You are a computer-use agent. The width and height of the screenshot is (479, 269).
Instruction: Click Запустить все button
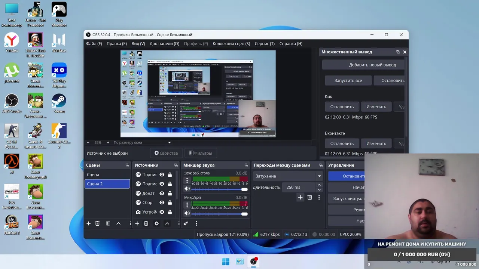tap(348, 80)
